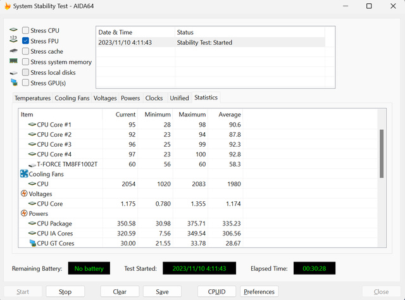
Task: Click the statistics list vertical scrollbar thumb
Action: [382, 154]
